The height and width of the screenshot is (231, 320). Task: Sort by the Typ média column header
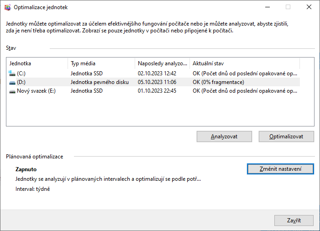click(x=101, y=63)
